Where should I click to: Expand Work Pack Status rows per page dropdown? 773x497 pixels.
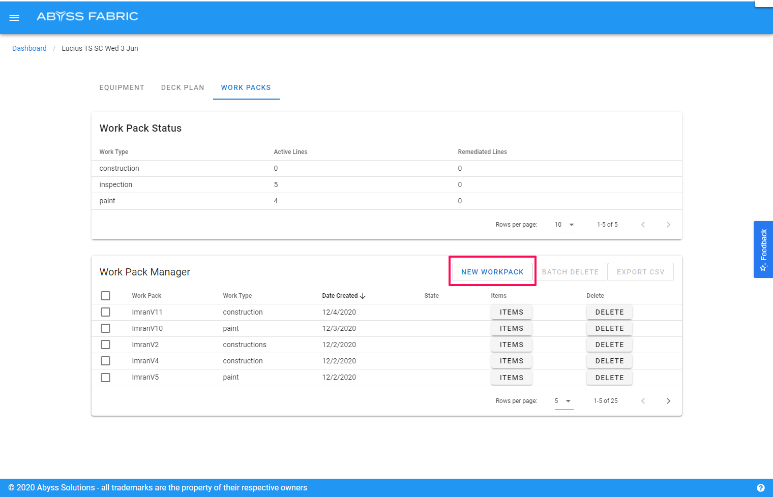click(566, 225)
